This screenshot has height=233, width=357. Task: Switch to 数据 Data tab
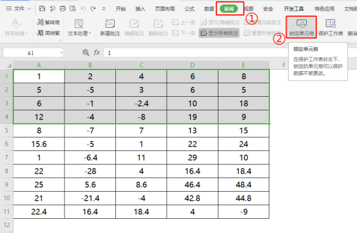(209, 8)
